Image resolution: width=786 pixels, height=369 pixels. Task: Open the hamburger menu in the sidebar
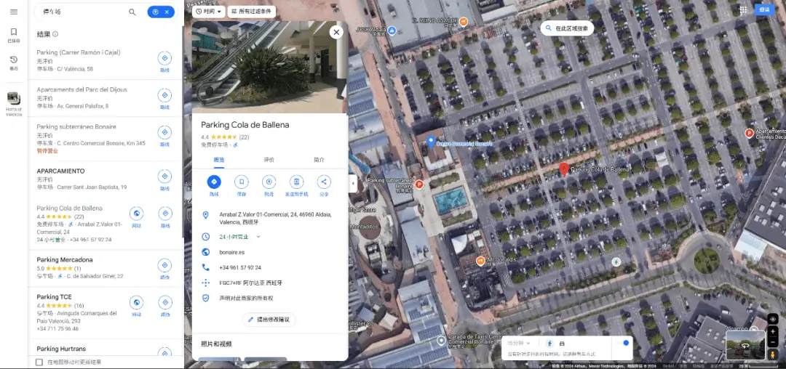click(x=13, y=12)
